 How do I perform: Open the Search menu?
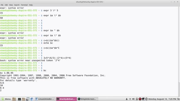coord(17,5)
